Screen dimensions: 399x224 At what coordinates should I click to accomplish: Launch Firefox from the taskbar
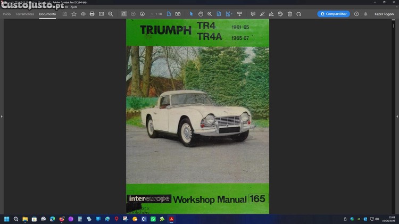(x=62, y=219)
